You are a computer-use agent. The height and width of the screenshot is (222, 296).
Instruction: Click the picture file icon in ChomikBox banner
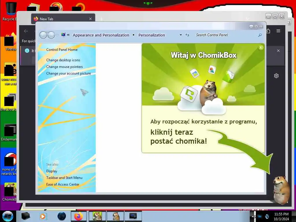(x=195, y=73)
